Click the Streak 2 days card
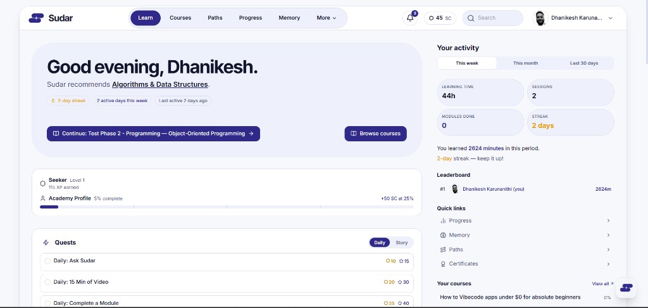The height and width of the screenshot is (308, 648). point(570,122)
